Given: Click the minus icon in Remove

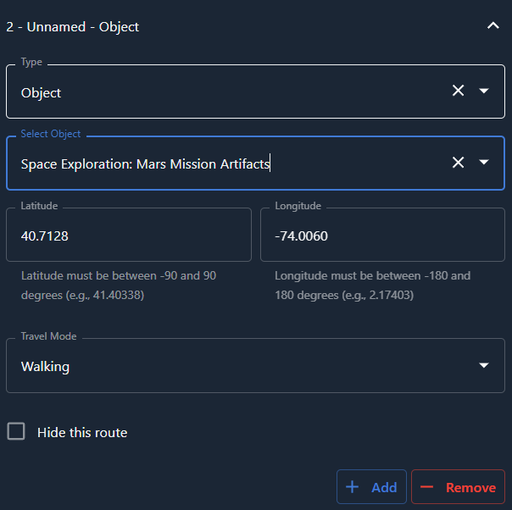Looking at the screenshot, I should (427, 487).
